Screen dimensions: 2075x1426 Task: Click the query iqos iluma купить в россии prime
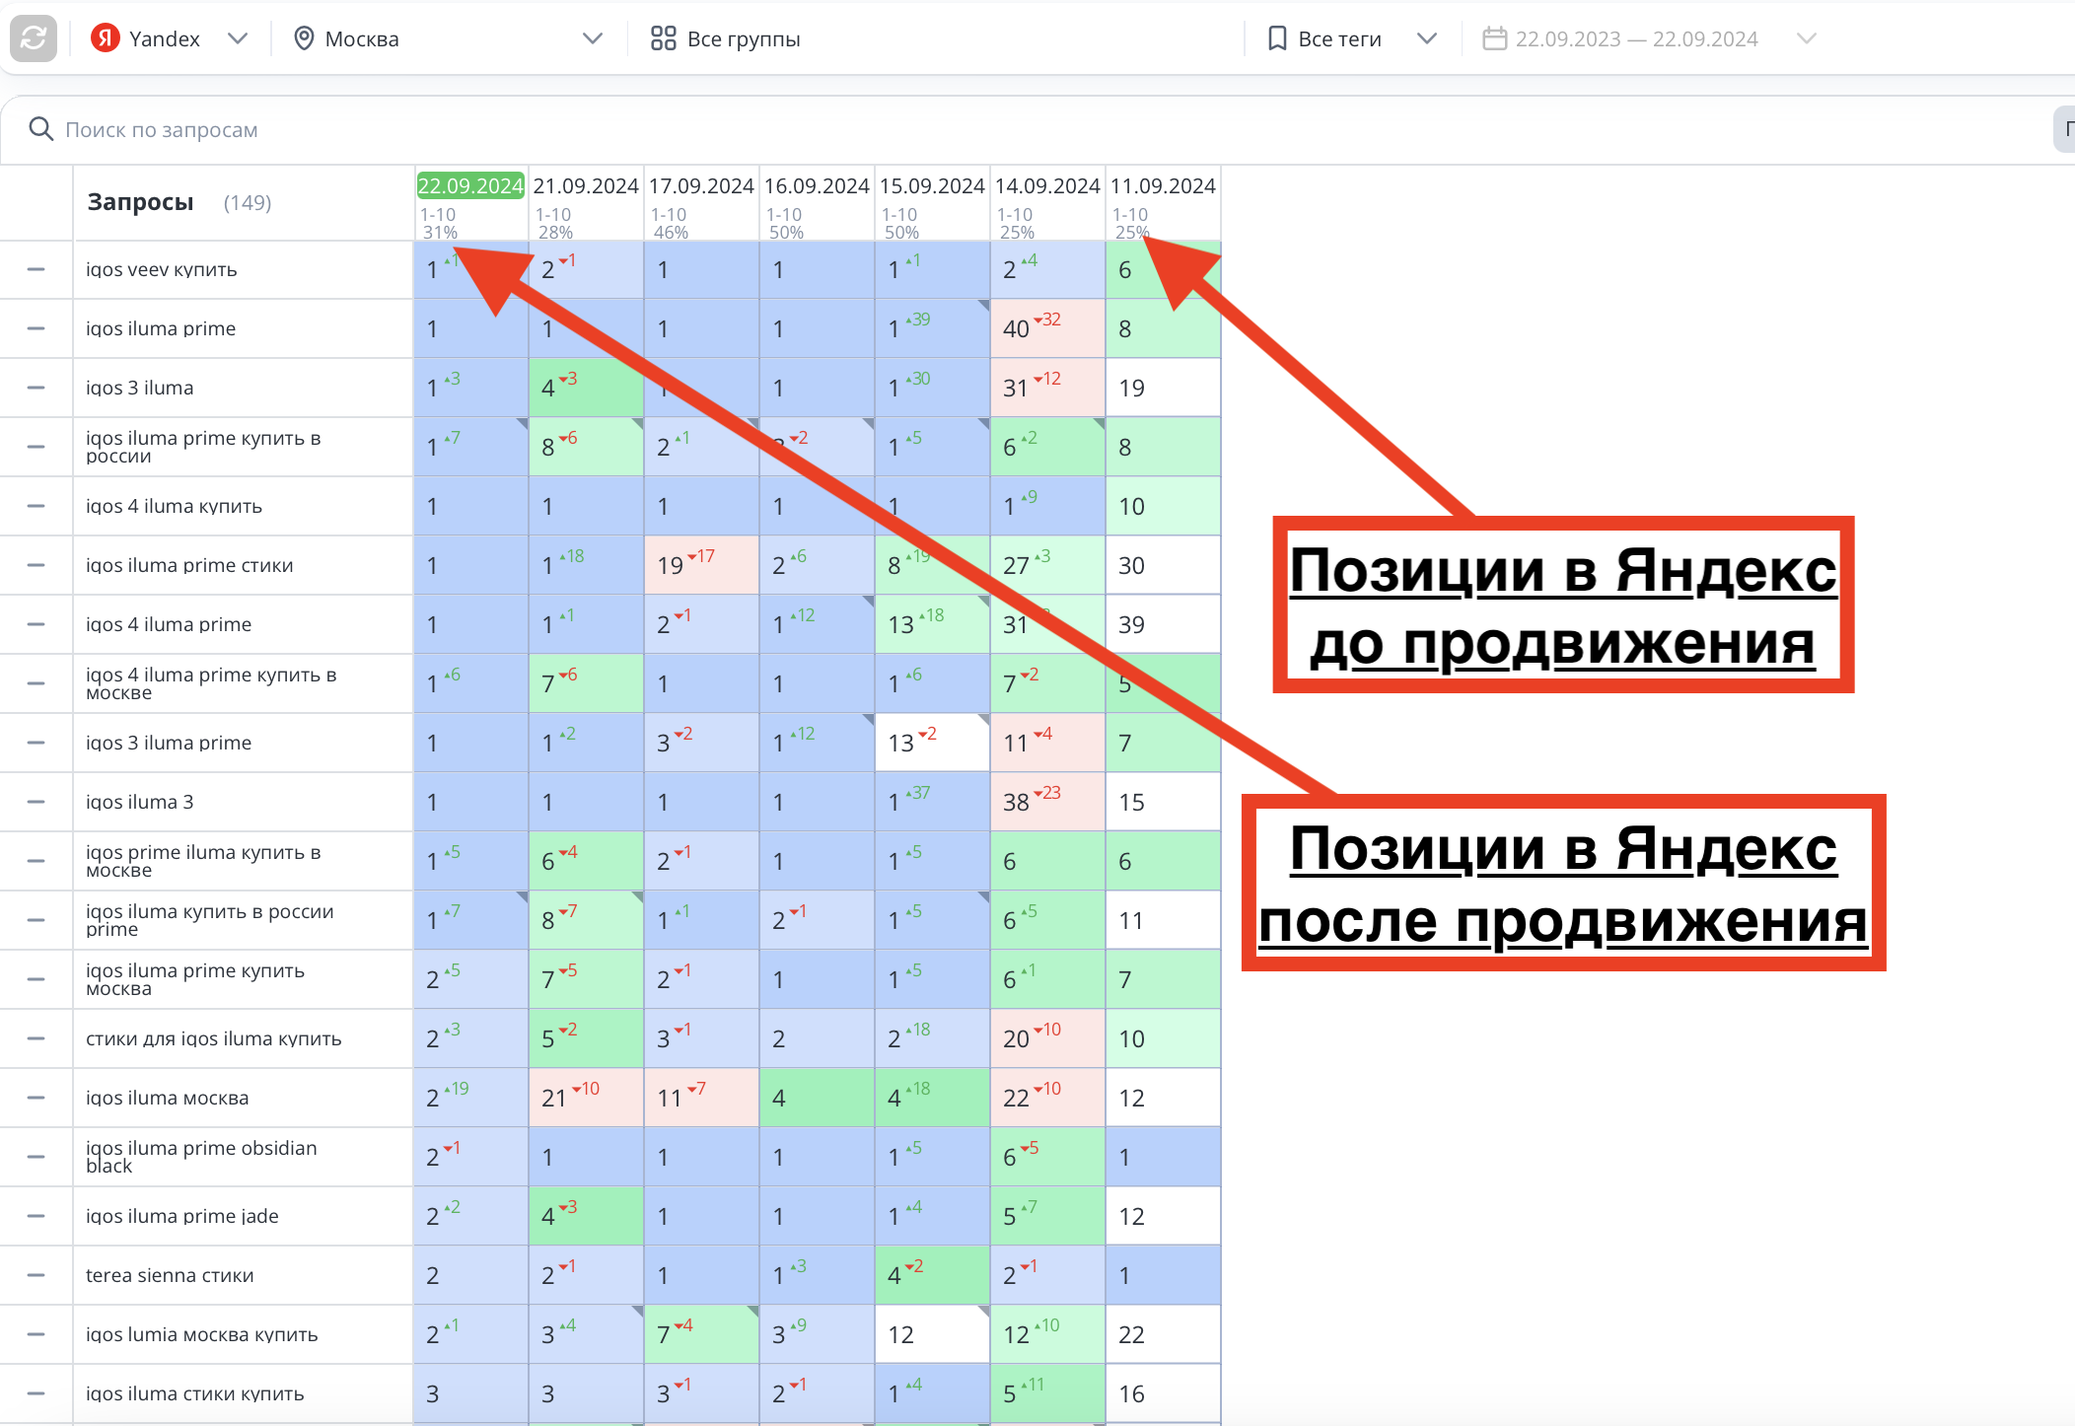click(x=209, y=920)
